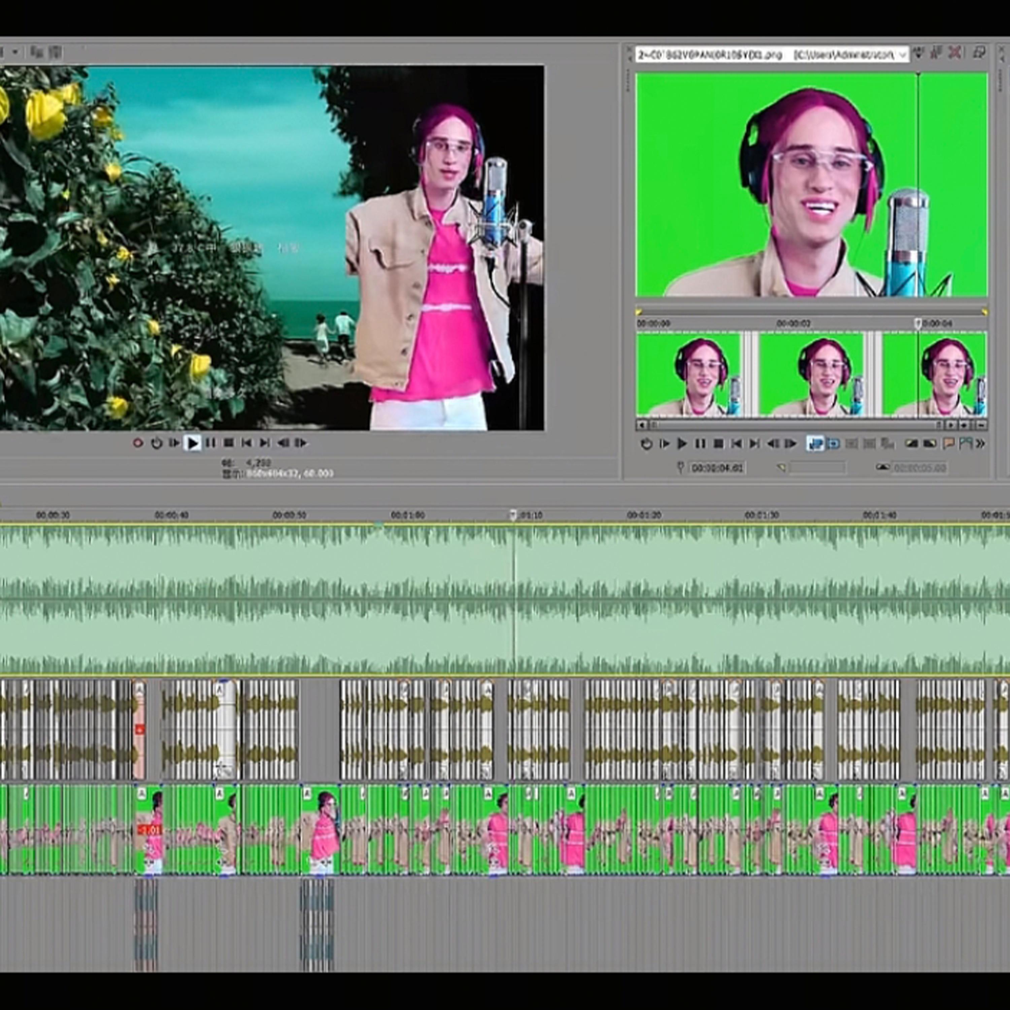Viewport: 1010px width, 1010px height.
Task: Expand trimmer toolbar overflow chevron
Action: tap(980, 444)
